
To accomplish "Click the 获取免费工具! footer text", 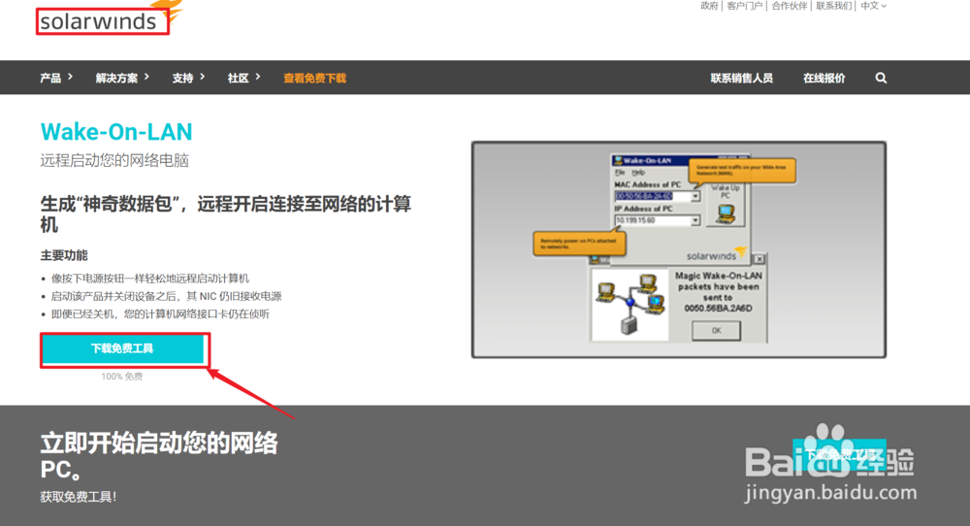I will tap(79, 496).
